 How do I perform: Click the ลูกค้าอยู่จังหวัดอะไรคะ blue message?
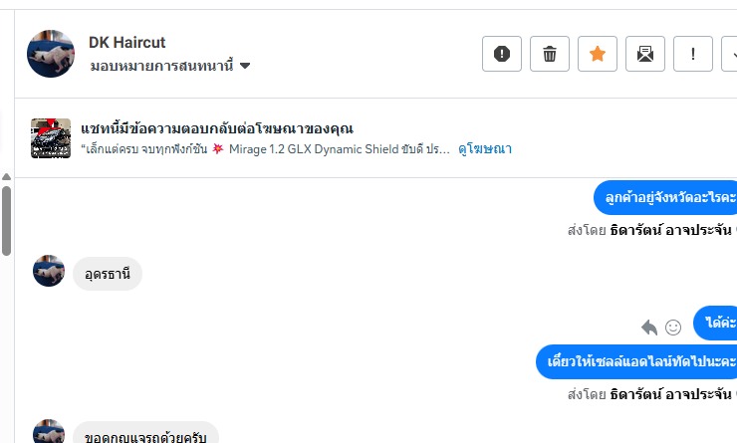[664, 197]
